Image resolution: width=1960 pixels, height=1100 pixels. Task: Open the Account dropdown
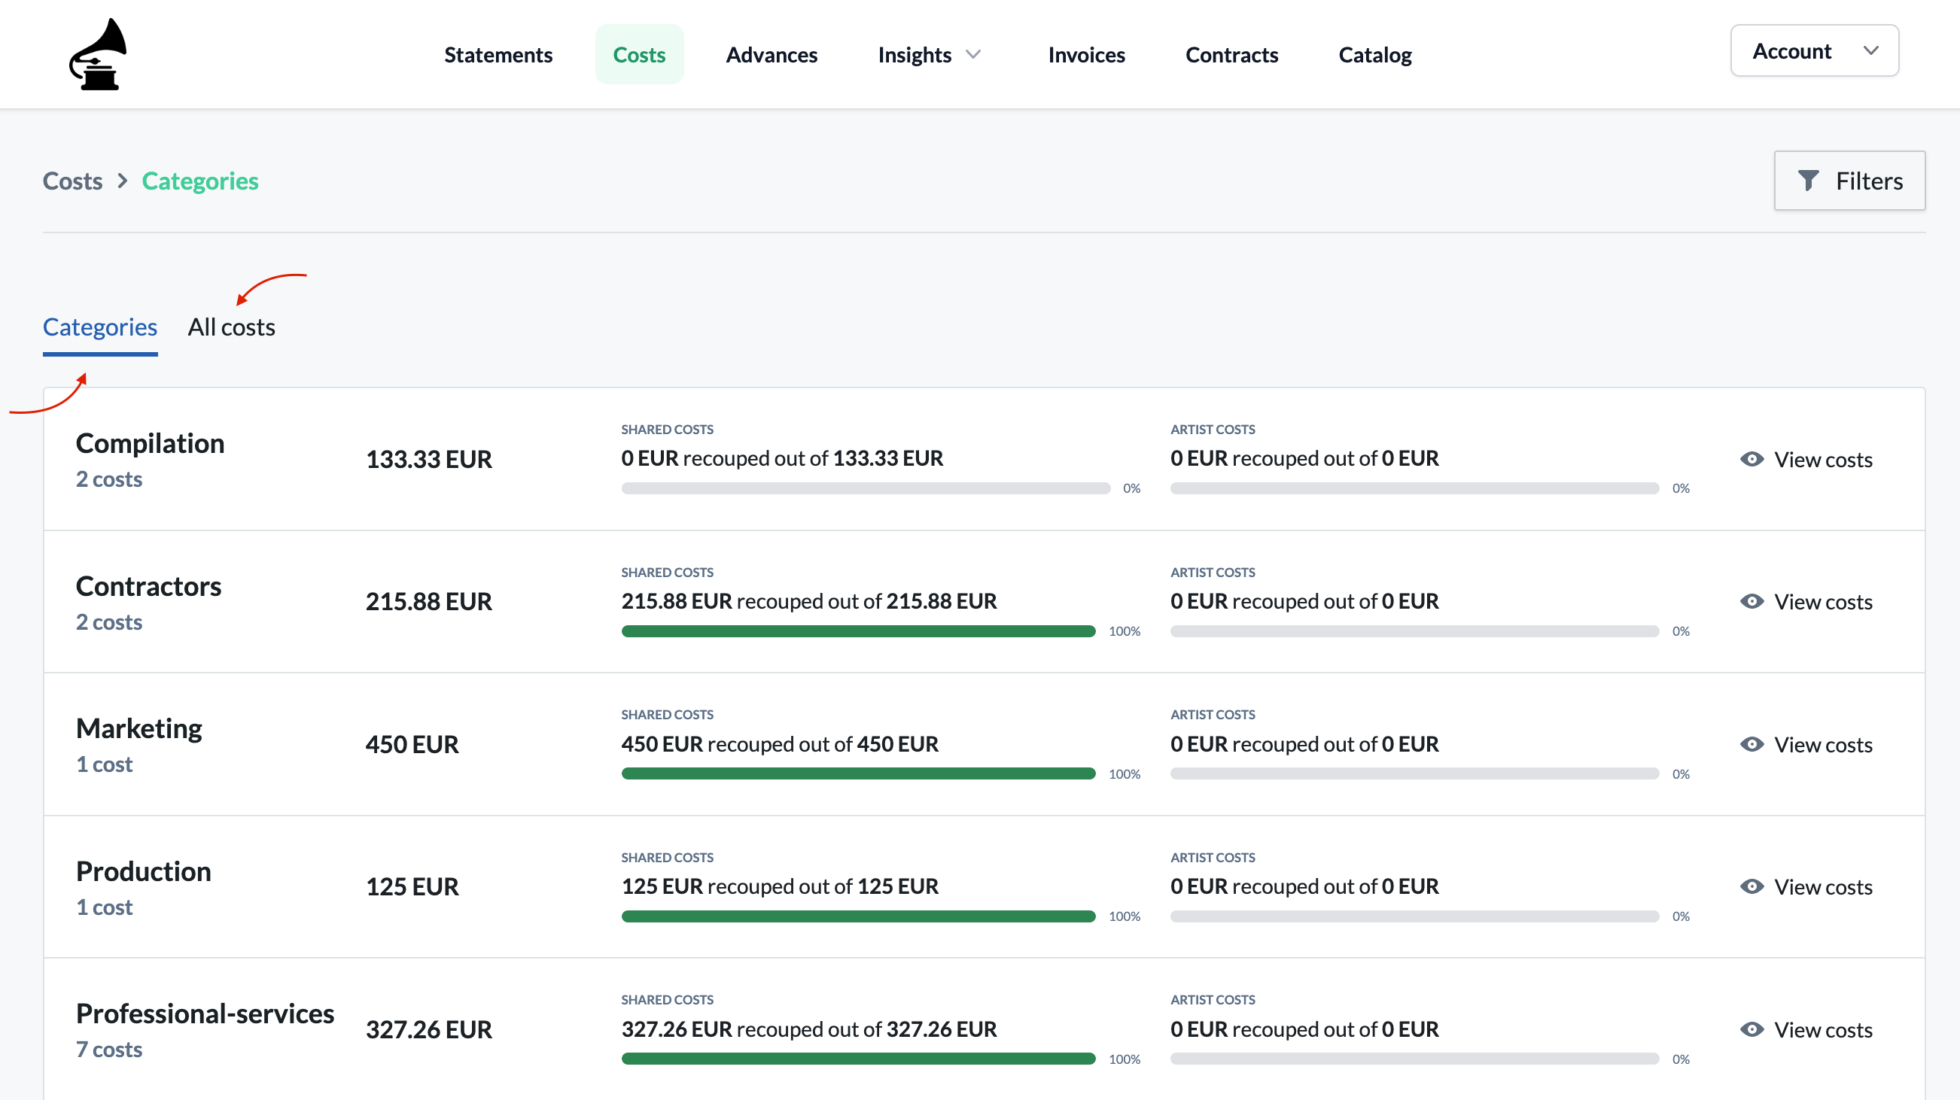pyautogui.click(x=1814, y=51)
